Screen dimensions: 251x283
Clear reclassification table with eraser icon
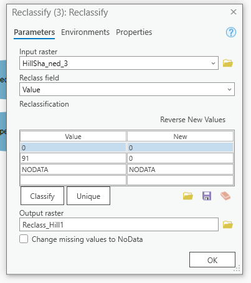225,196
